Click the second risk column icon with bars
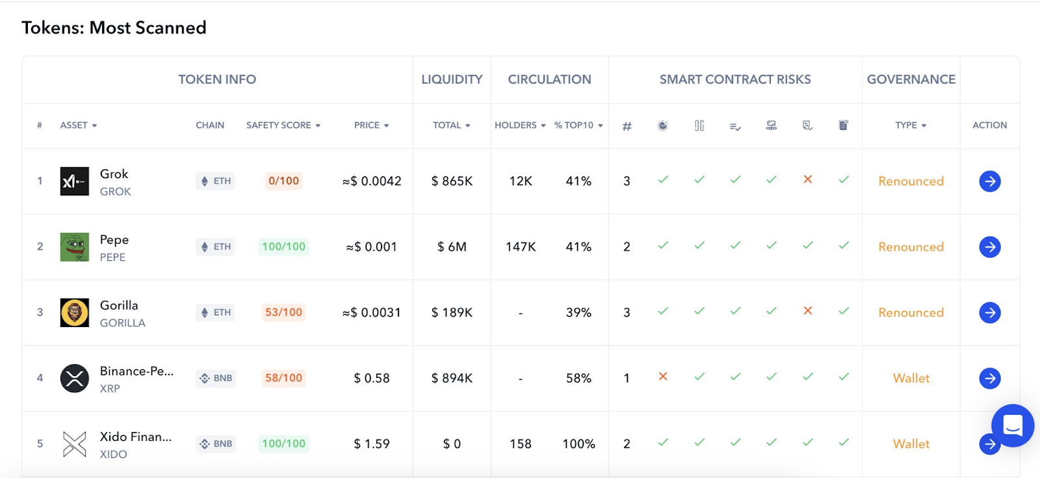The height and width of the screenshot is (478, 1040). (x=699, y=126)
